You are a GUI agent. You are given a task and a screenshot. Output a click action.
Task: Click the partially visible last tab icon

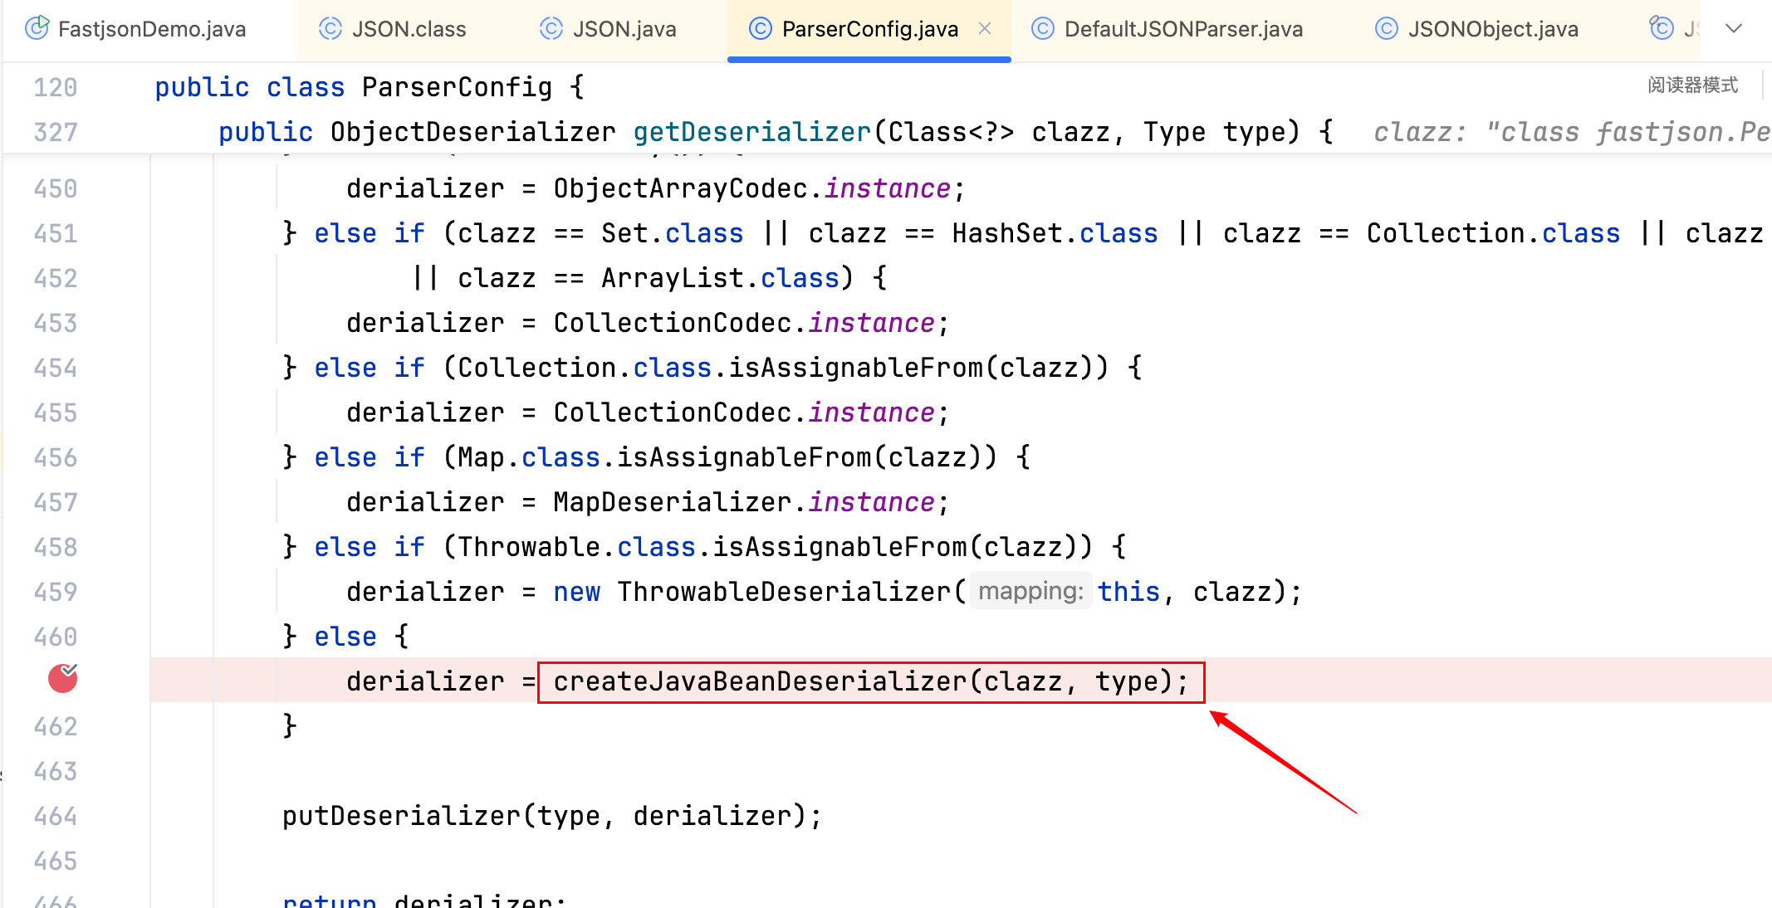tap(1662, 29)
